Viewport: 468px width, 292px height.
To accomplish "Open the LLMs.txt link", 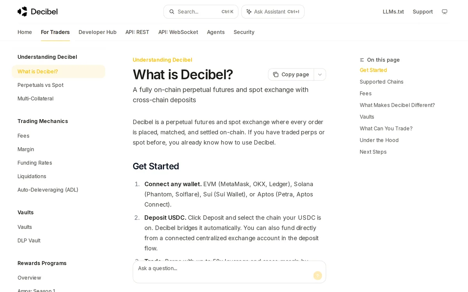I will click(393, 12).
